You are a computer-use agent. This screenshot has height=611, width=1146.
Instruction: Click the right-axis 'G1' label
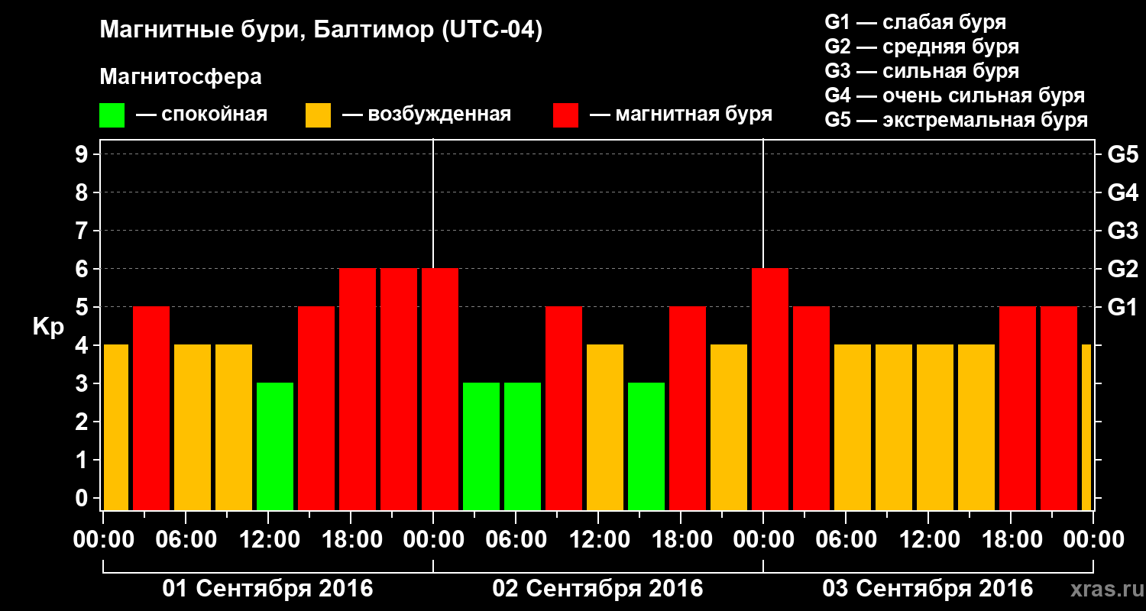coord(1123,307)
